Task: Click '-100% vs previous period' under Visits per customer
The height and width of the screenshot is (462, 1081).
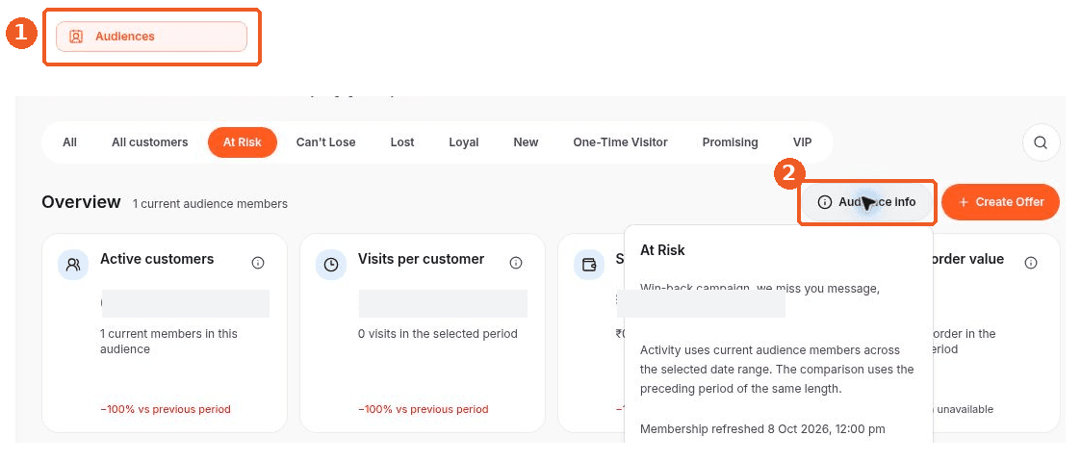Action: (424, 409)
